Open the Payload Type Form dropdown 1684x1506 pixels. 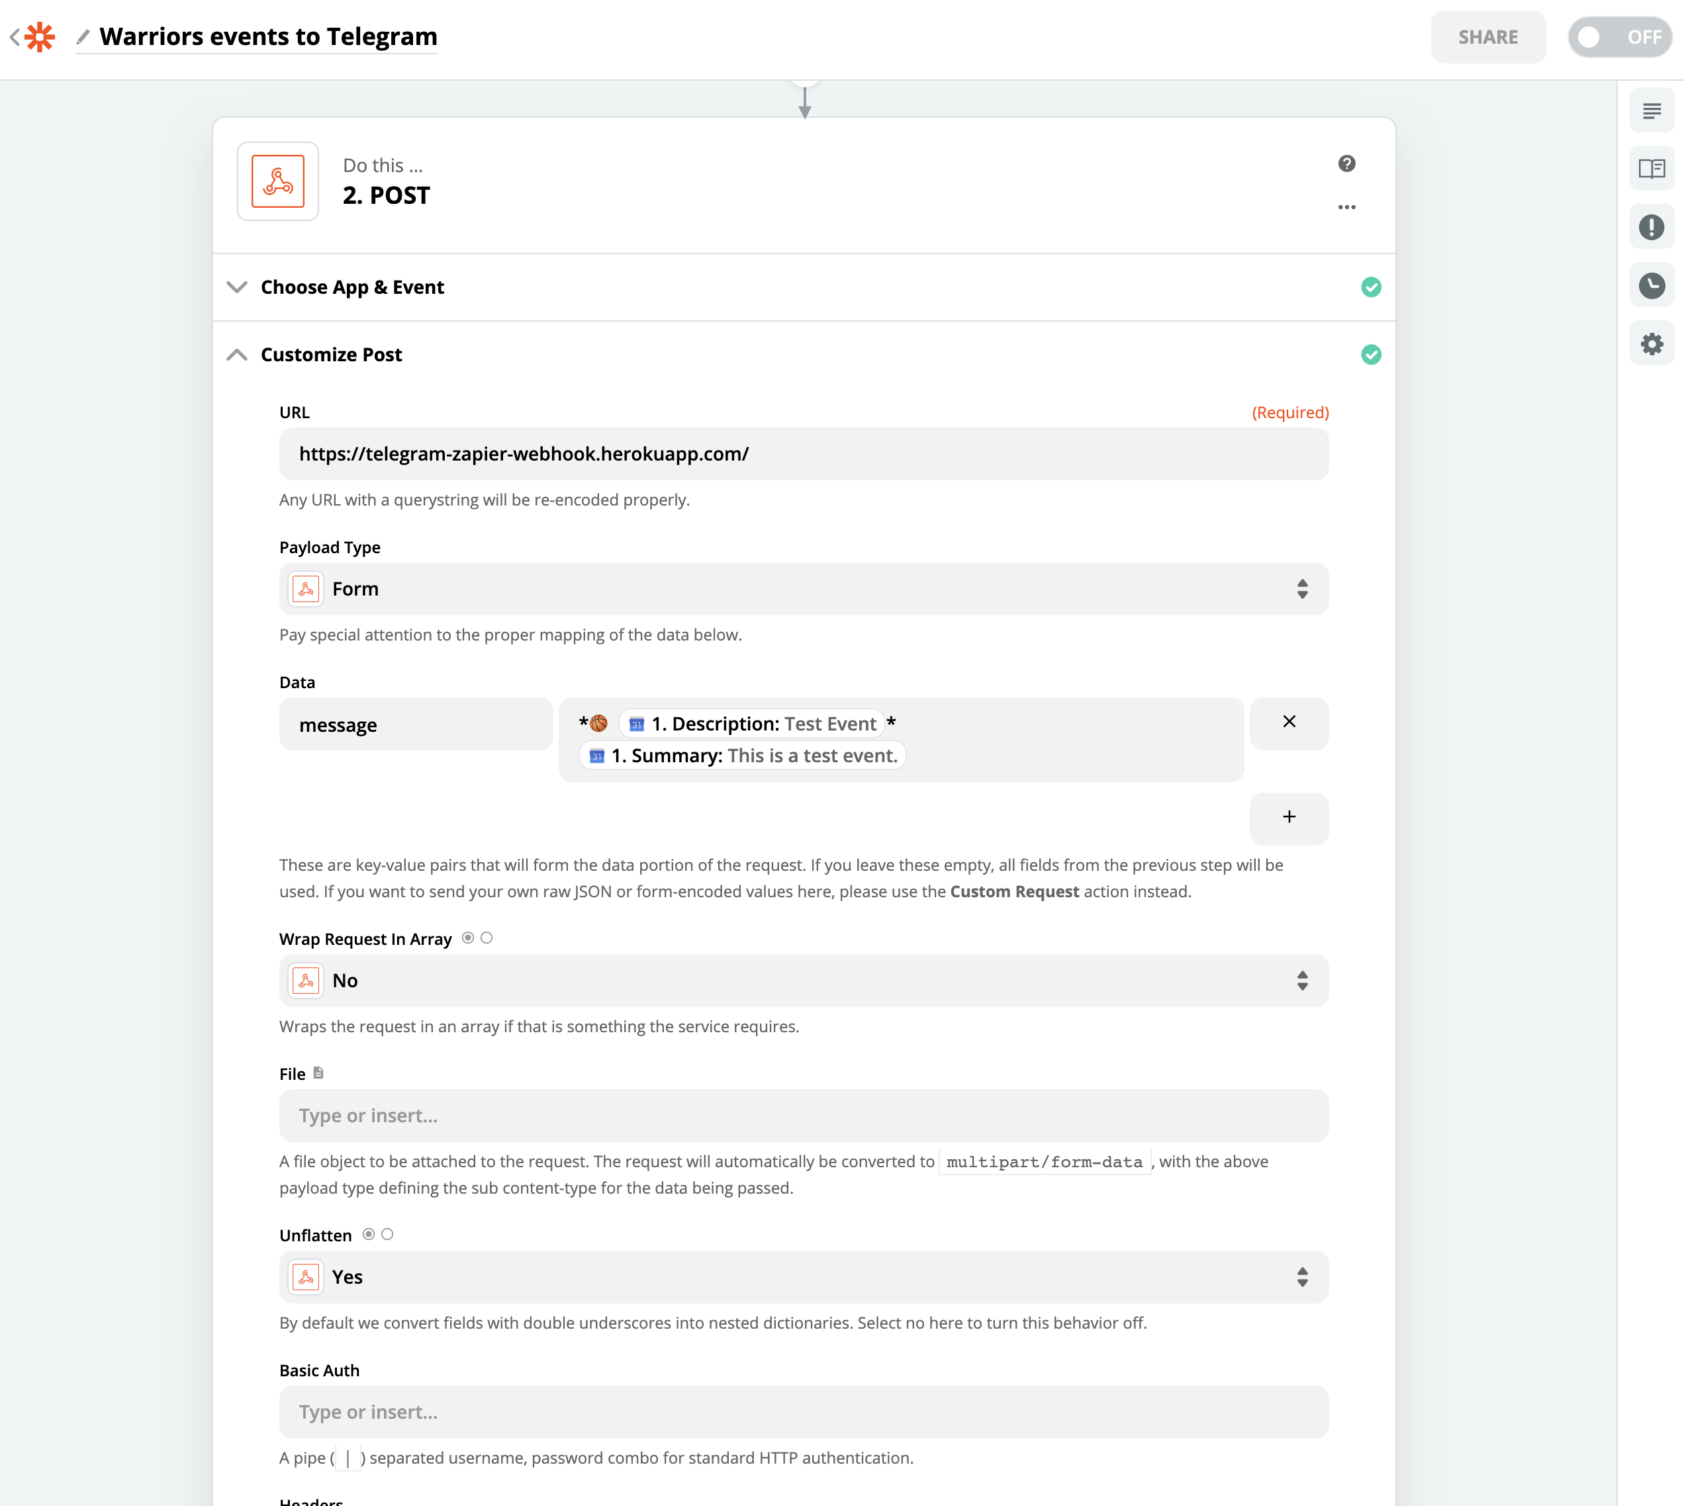803,589
